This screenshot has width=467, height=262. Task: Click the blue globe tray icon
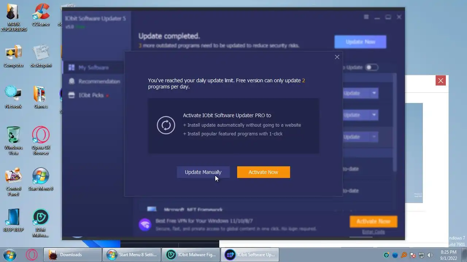[x=395, y=255]
